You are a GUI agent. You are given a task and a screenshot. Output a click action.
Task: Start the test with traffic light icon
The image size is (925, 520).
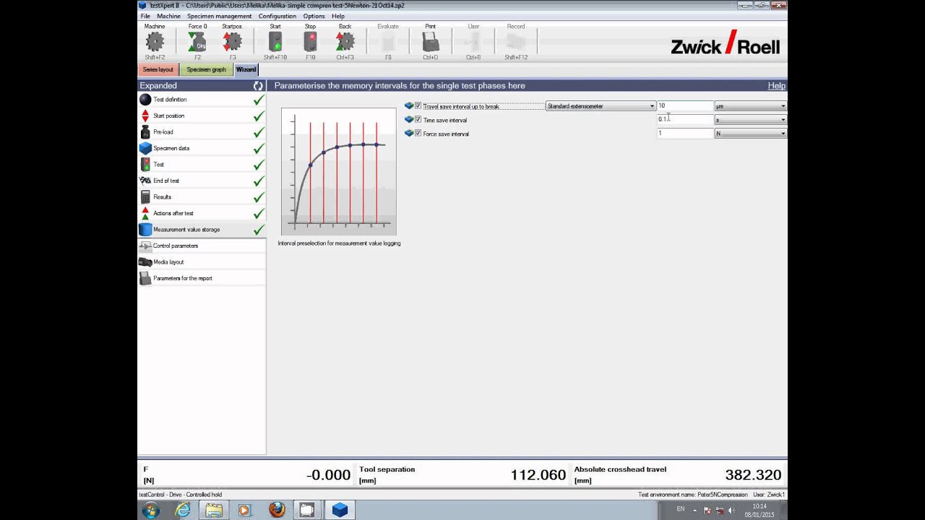coord(275,42)
